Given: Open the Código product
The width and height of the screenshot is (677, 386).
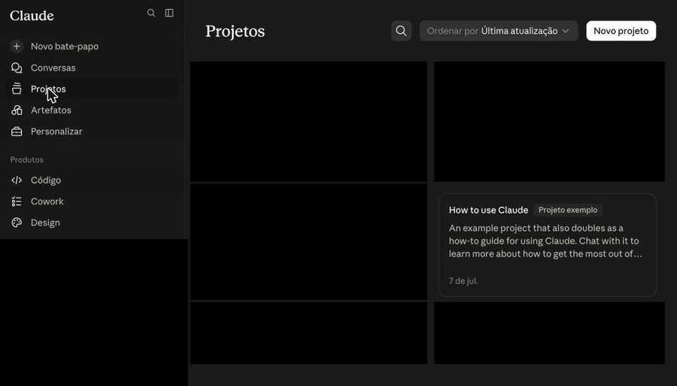Looking at the screenshot, I should point(46,180).
